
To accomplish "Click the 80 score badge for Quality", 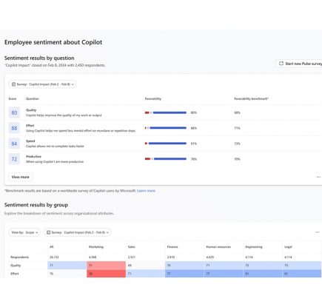I will click(14, 112).
